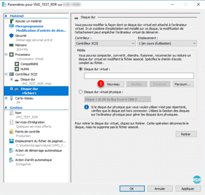The height and width of the screenshot is (195, 205).
Task: Click the VM2_TEST_RDR.vhdx disk icon
Action: pyautogui.click(x=17, y=80)
